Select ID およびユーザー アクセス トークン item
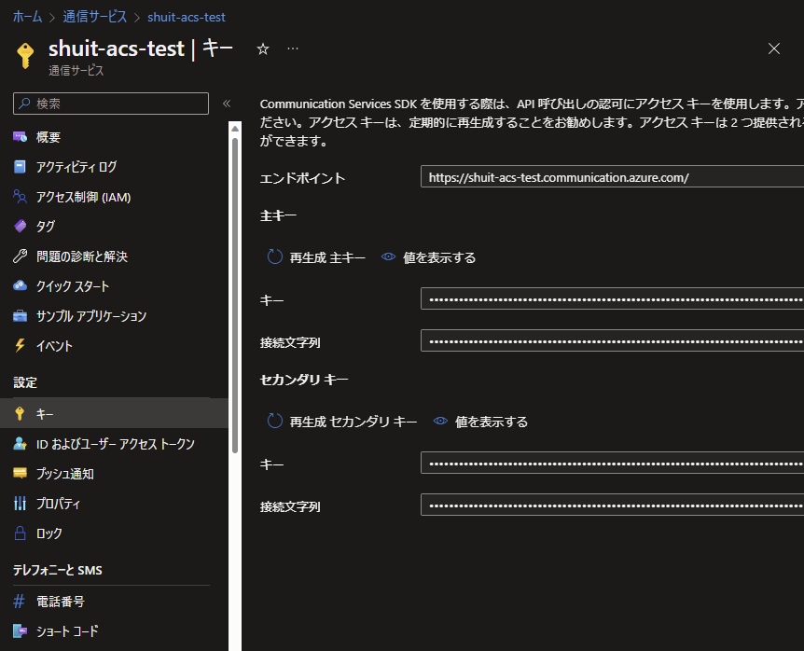Screen dimensions: 804x651 point(114,443)
